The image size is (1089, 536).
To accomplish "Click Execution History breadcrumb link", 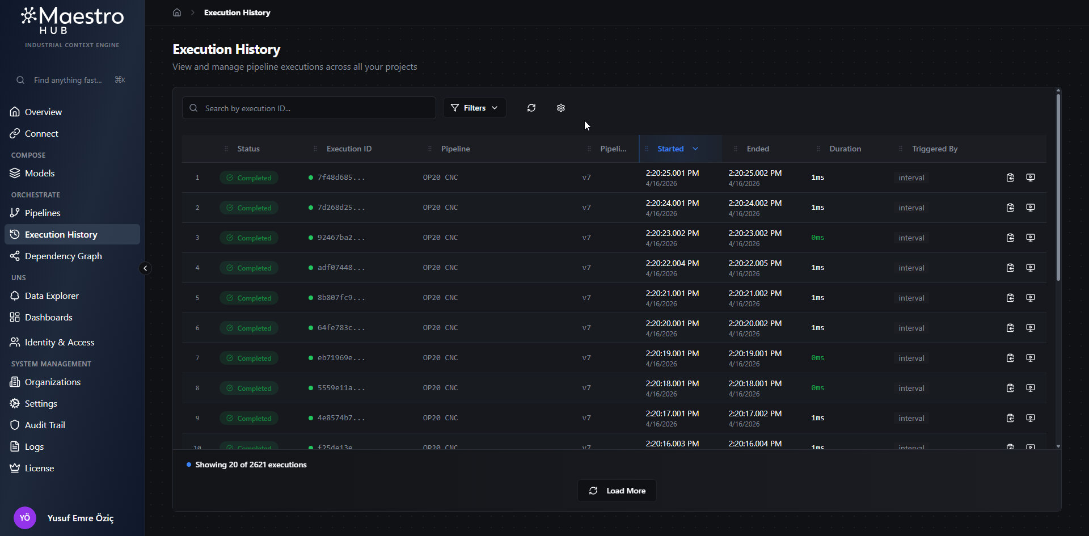I will [x=237, y=12].
